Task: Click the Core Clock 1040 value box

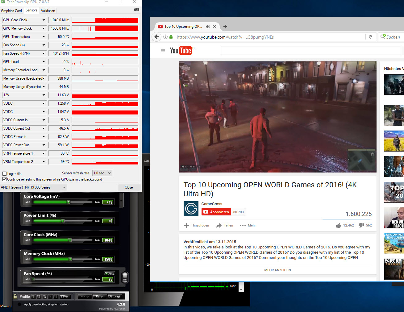Action: (x=108, y=240)
